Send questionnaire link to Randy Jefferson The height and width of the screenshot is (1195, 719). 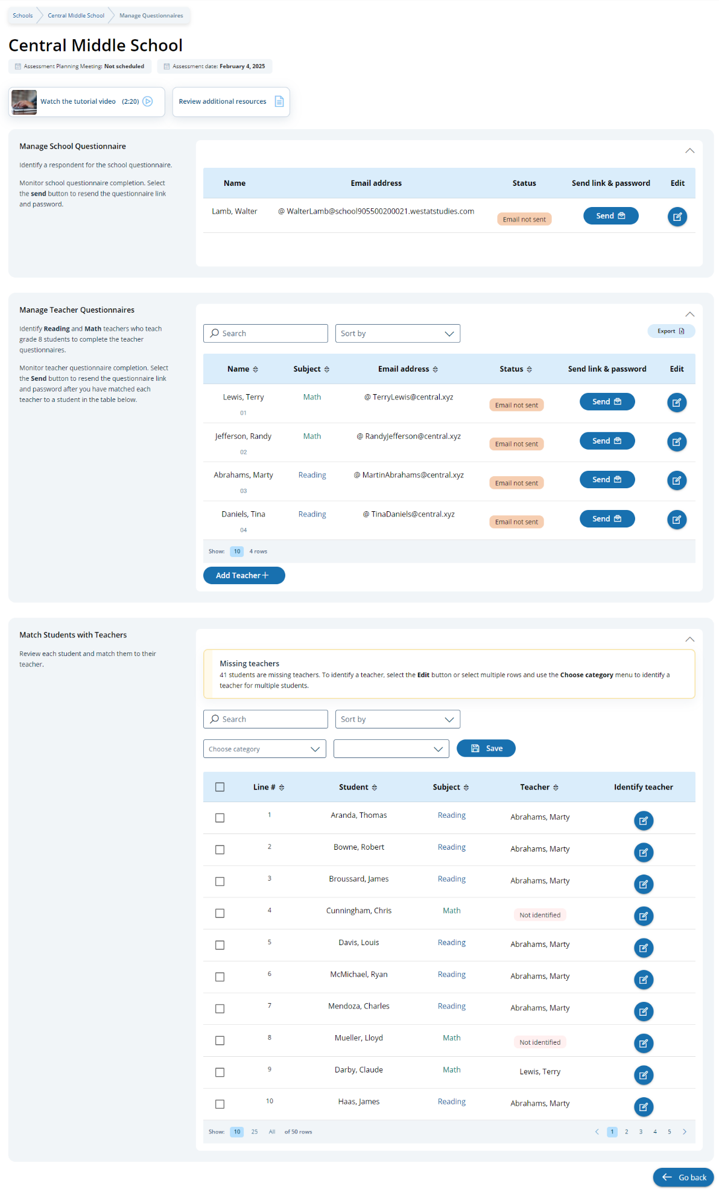[607, 441]
